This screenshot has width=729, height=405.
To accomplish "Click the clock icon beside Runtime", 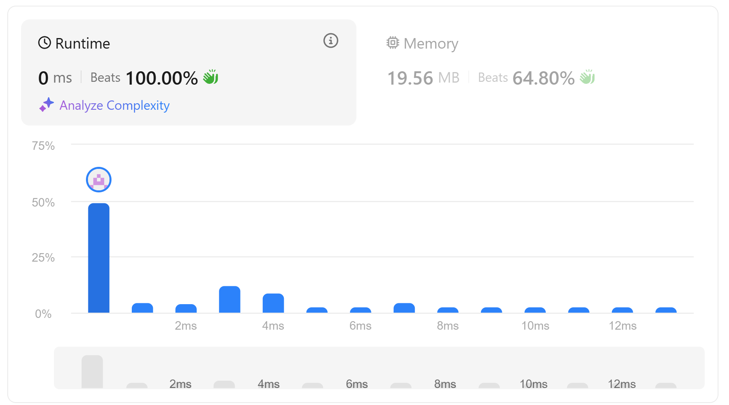I will click(x=45, y=43).
